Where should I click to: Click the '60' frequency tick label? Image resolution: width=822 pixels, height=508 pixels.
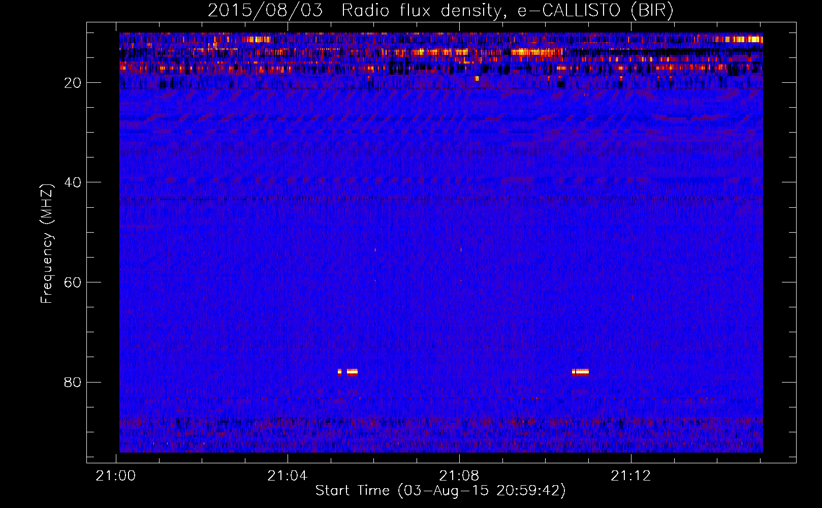click(73, 282)
